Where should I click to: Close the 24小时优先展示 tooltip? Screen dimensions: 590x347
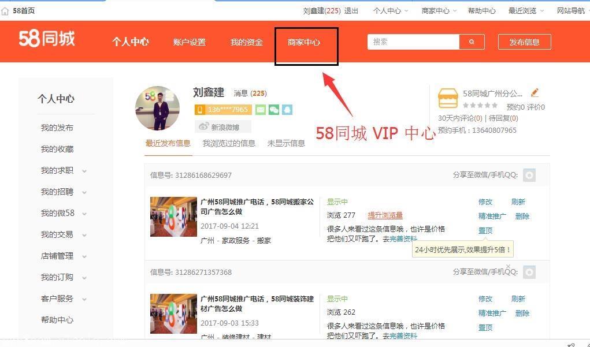[508, 266]
